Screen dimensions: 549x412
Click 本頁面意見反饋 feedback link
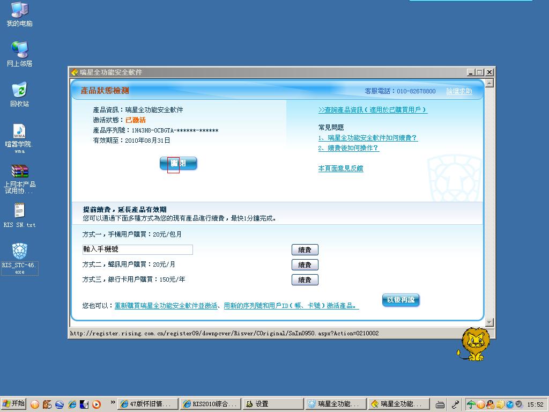coord(340,168)
